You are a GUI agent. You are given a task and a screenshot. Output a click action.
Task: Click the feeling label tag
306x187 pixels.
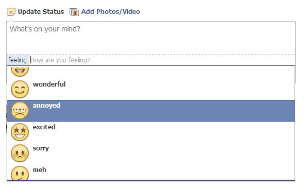pos(18,60)
